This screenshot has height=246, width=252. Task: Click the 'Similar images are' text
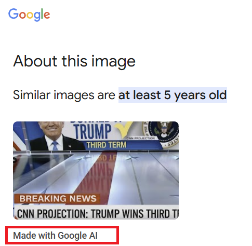click(64, 95)
